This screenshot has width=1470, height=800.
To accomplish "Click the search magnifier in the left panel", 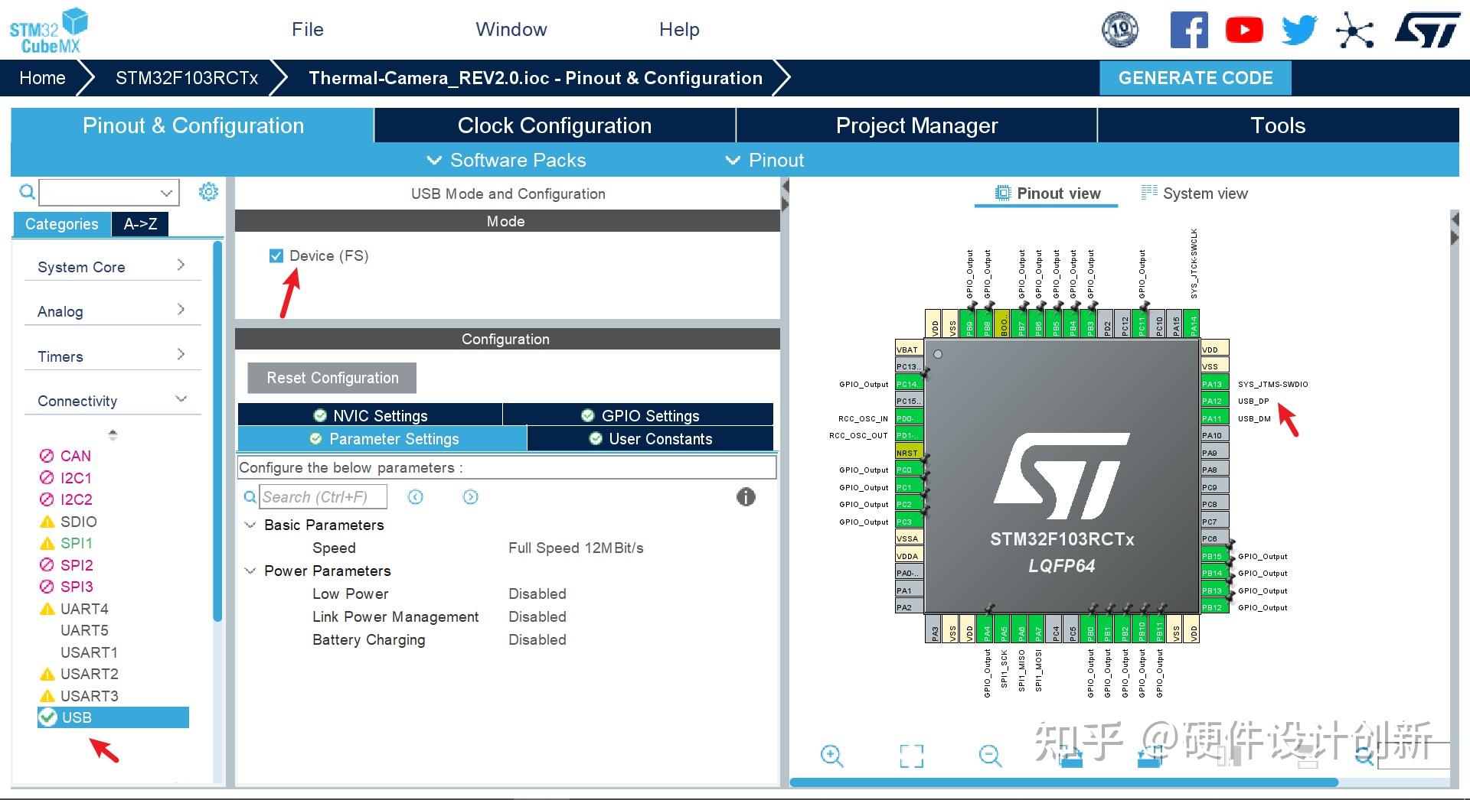I will (25, 191).
